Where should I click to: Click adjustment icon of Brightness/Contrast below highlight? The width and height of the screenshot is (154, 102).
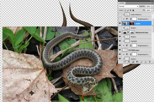point(127,46)
